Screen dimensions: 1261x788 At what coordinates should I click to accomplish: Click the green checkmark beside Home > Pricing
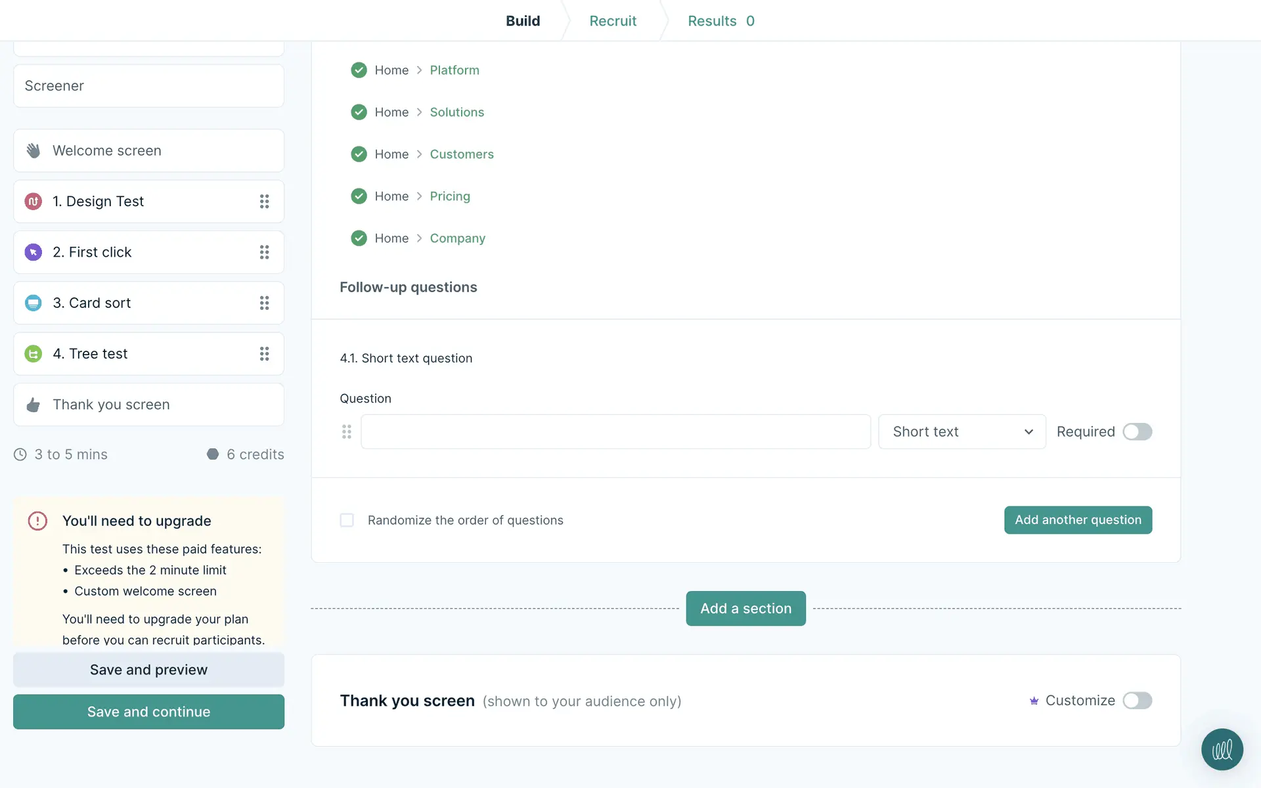tap(359, 196)
